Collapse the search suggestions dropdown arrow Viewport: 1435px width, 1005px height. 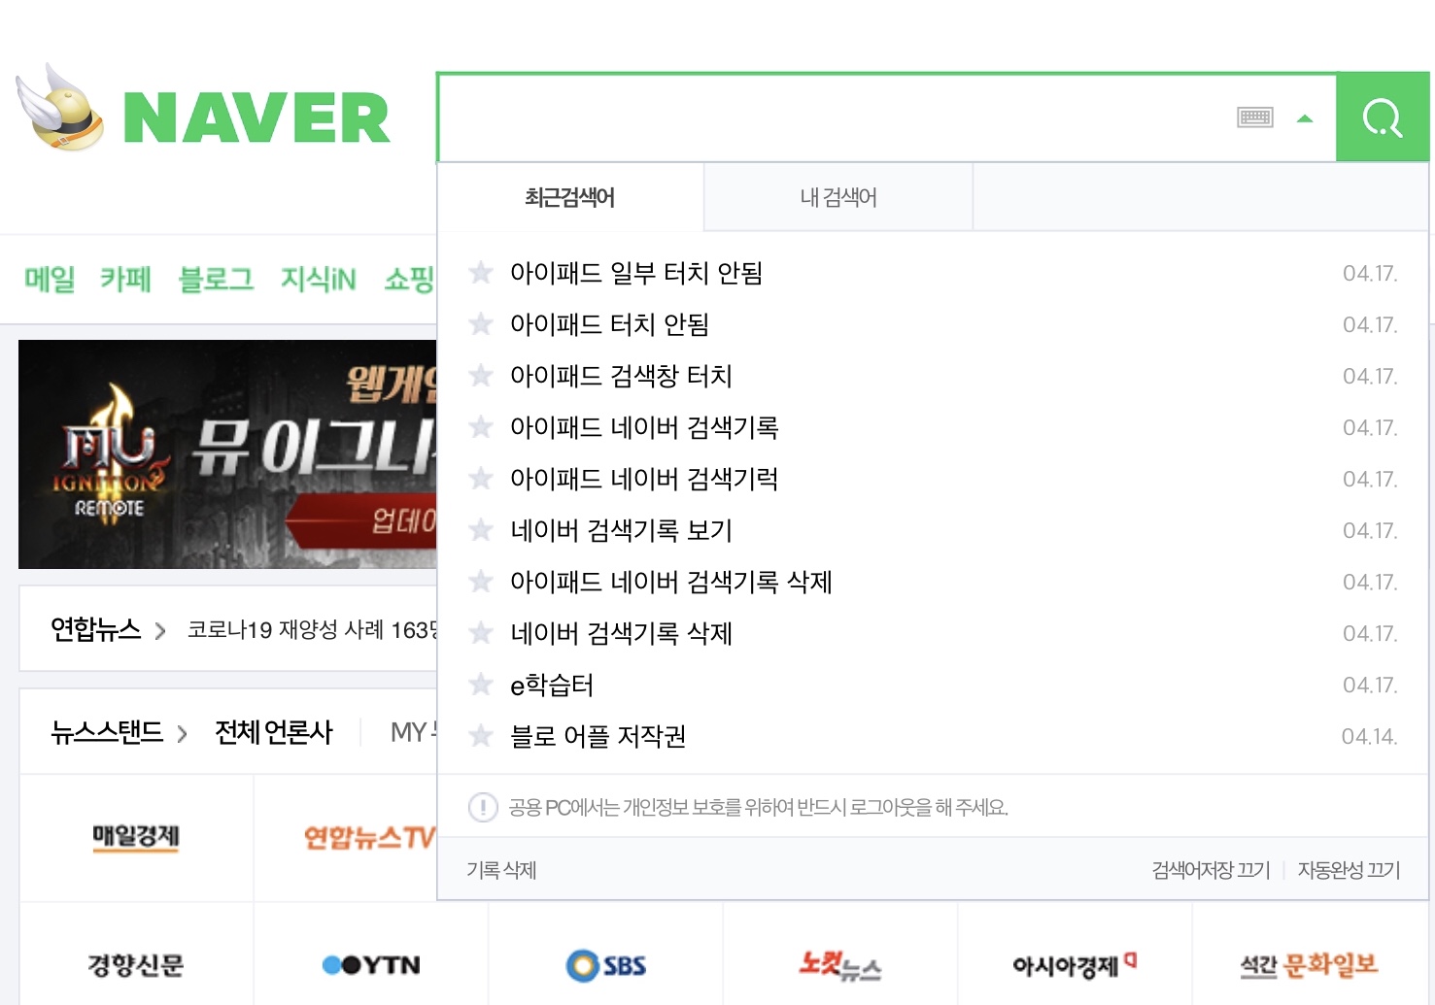click(1305, 118)
